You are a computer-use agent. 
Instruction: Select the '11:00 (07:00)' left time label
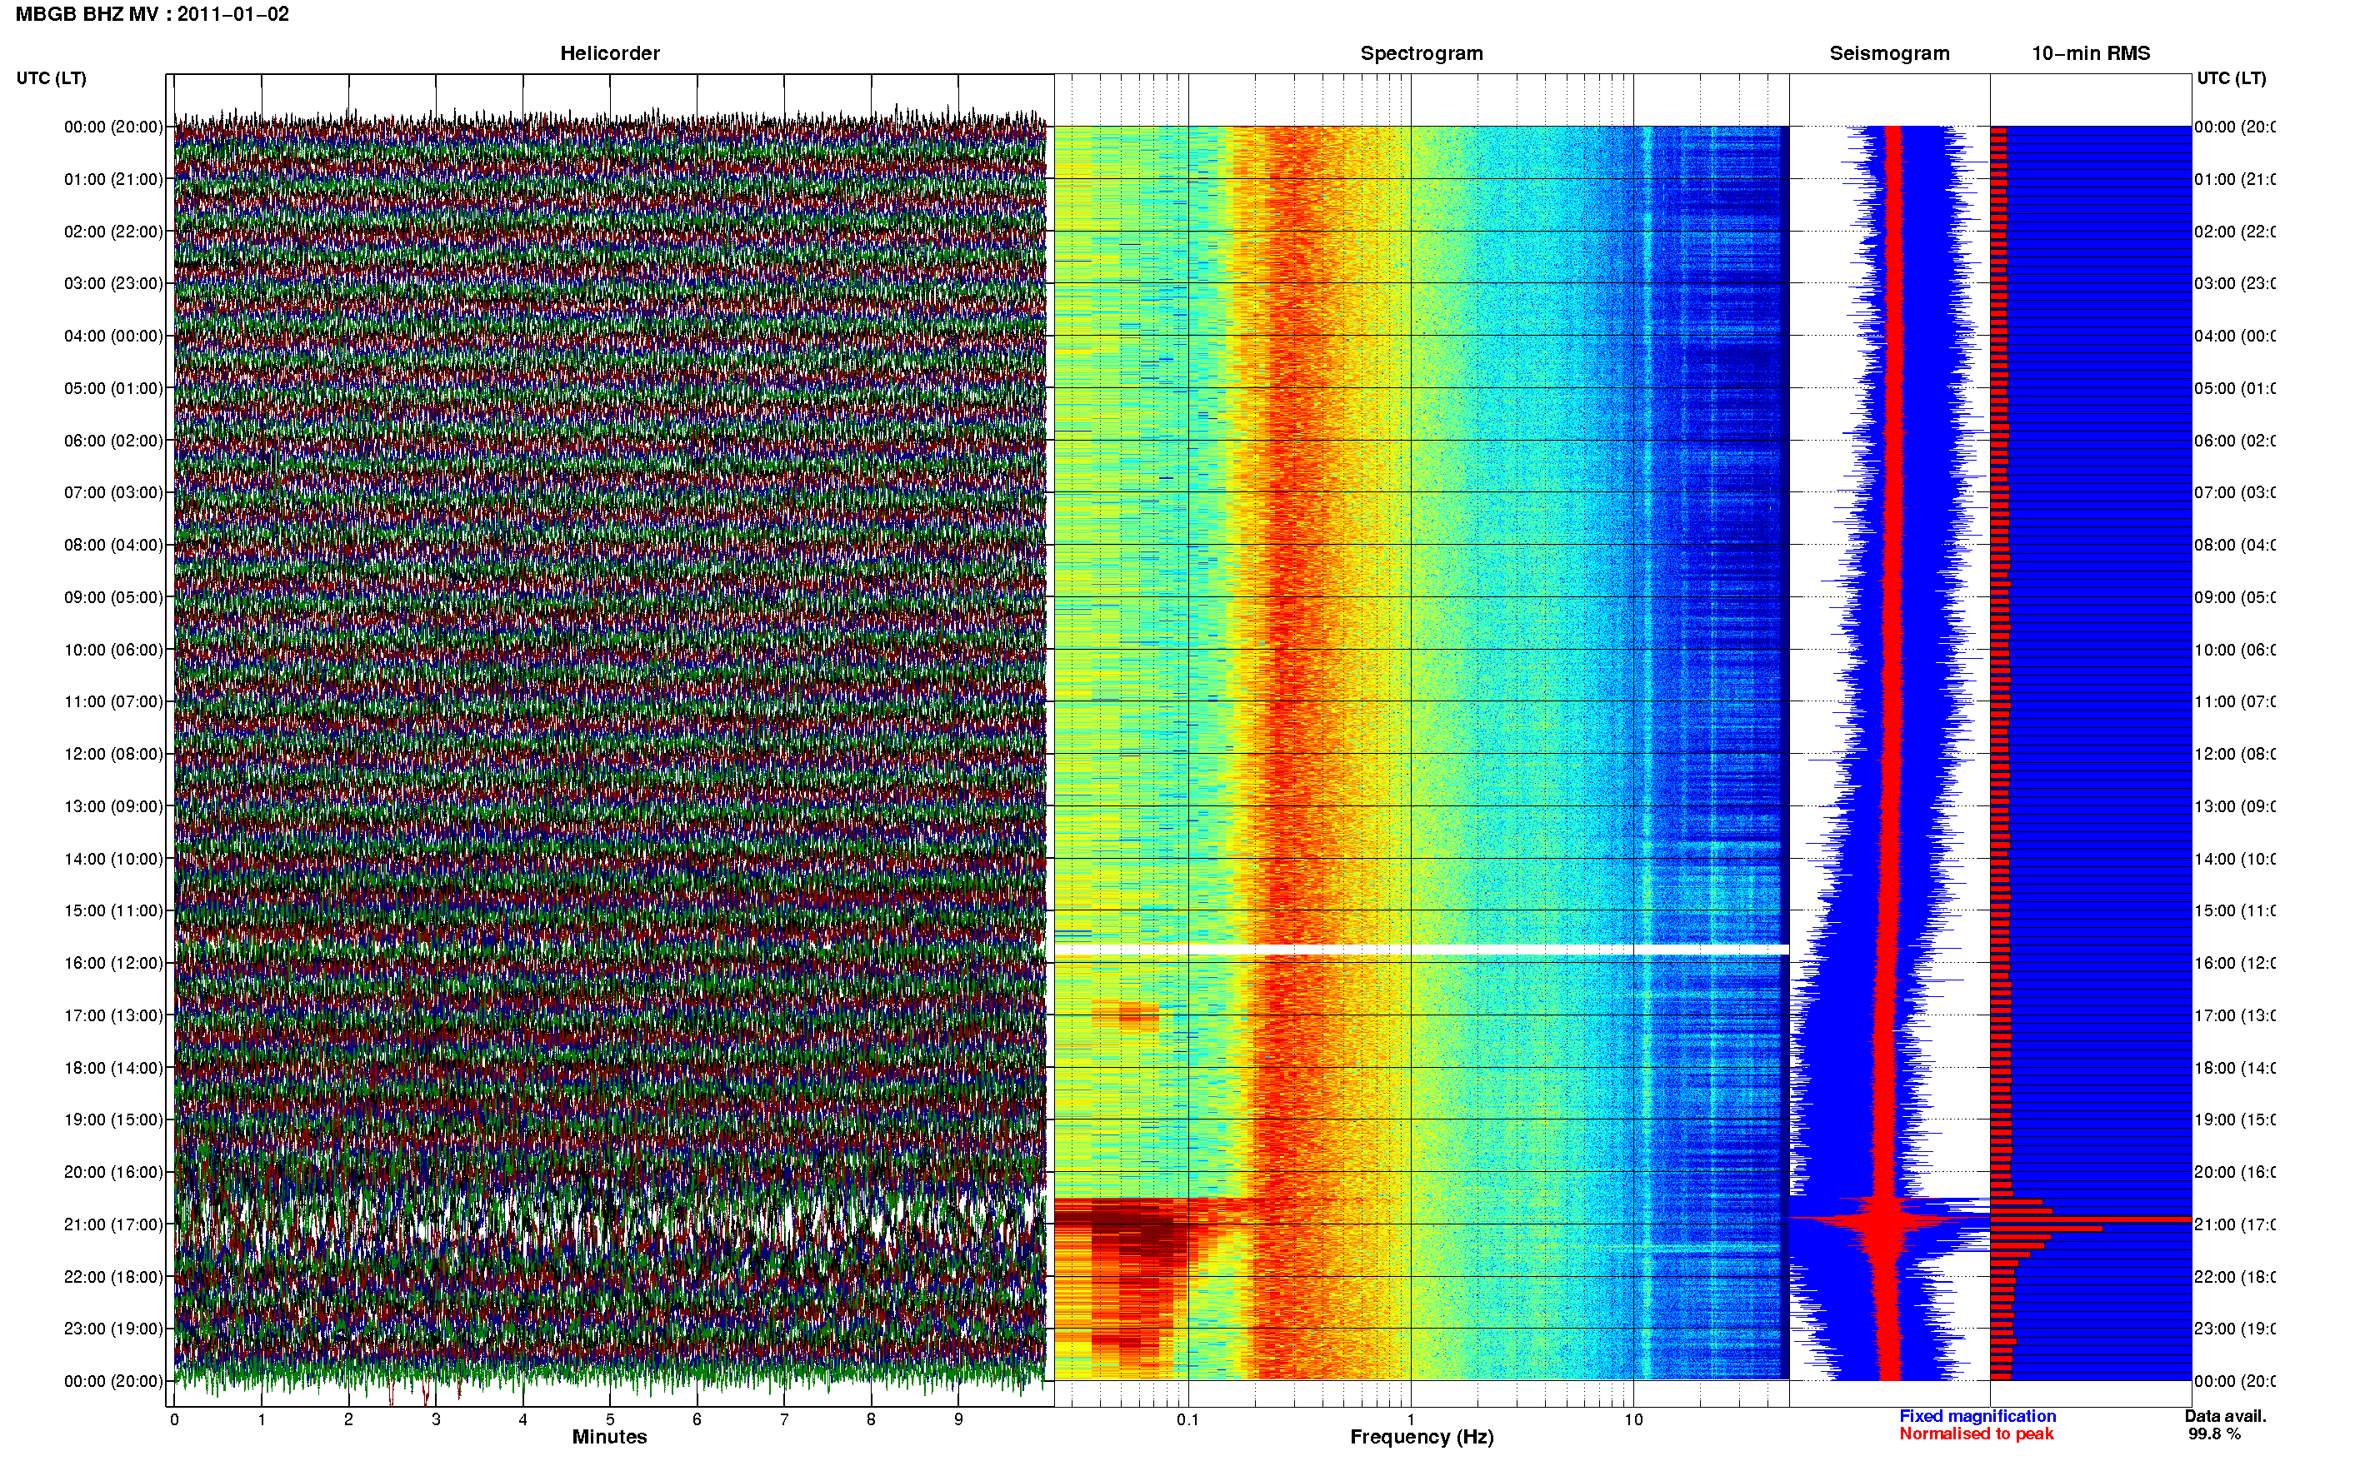coord(113,701)
